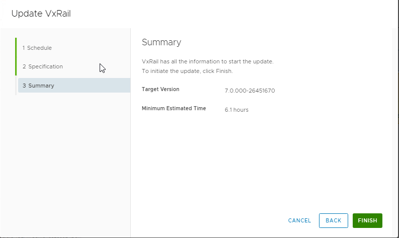Click blank area below Minimum Estimated Time

[226, 161]
